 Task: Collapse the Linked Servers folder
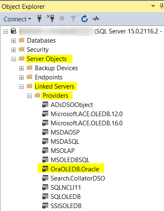tap(21, 87)
